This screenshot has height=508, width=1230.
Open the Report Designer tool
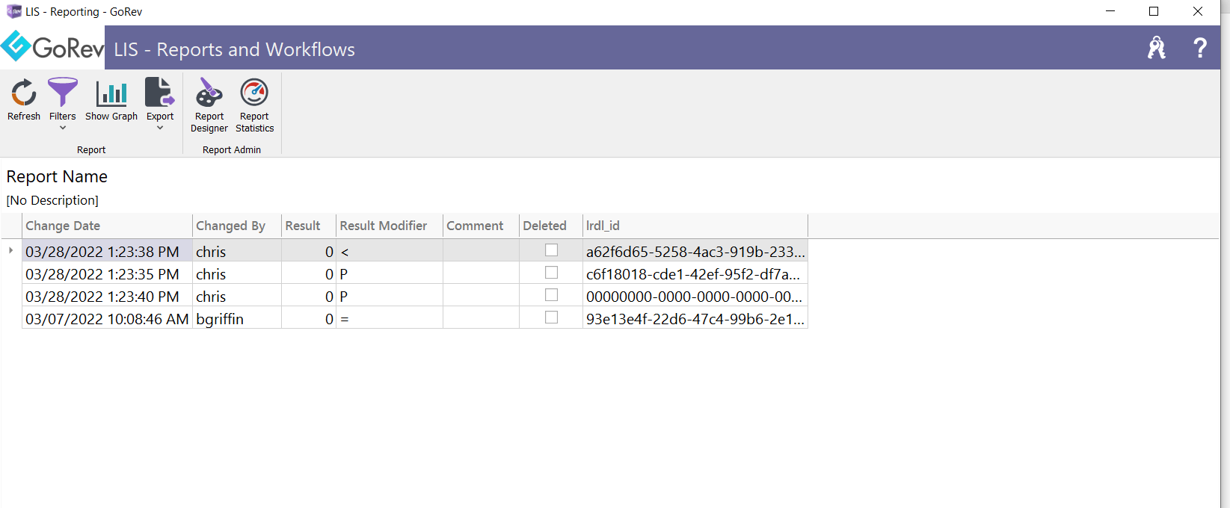(x=209, y=93)
